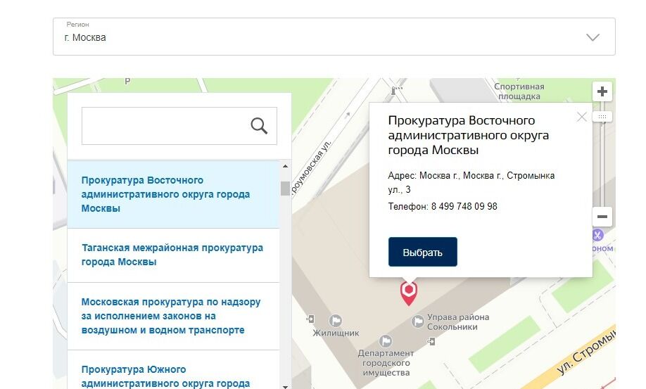Click the popup title Прокуратура Восточного административного округа

tap(469, 135)
